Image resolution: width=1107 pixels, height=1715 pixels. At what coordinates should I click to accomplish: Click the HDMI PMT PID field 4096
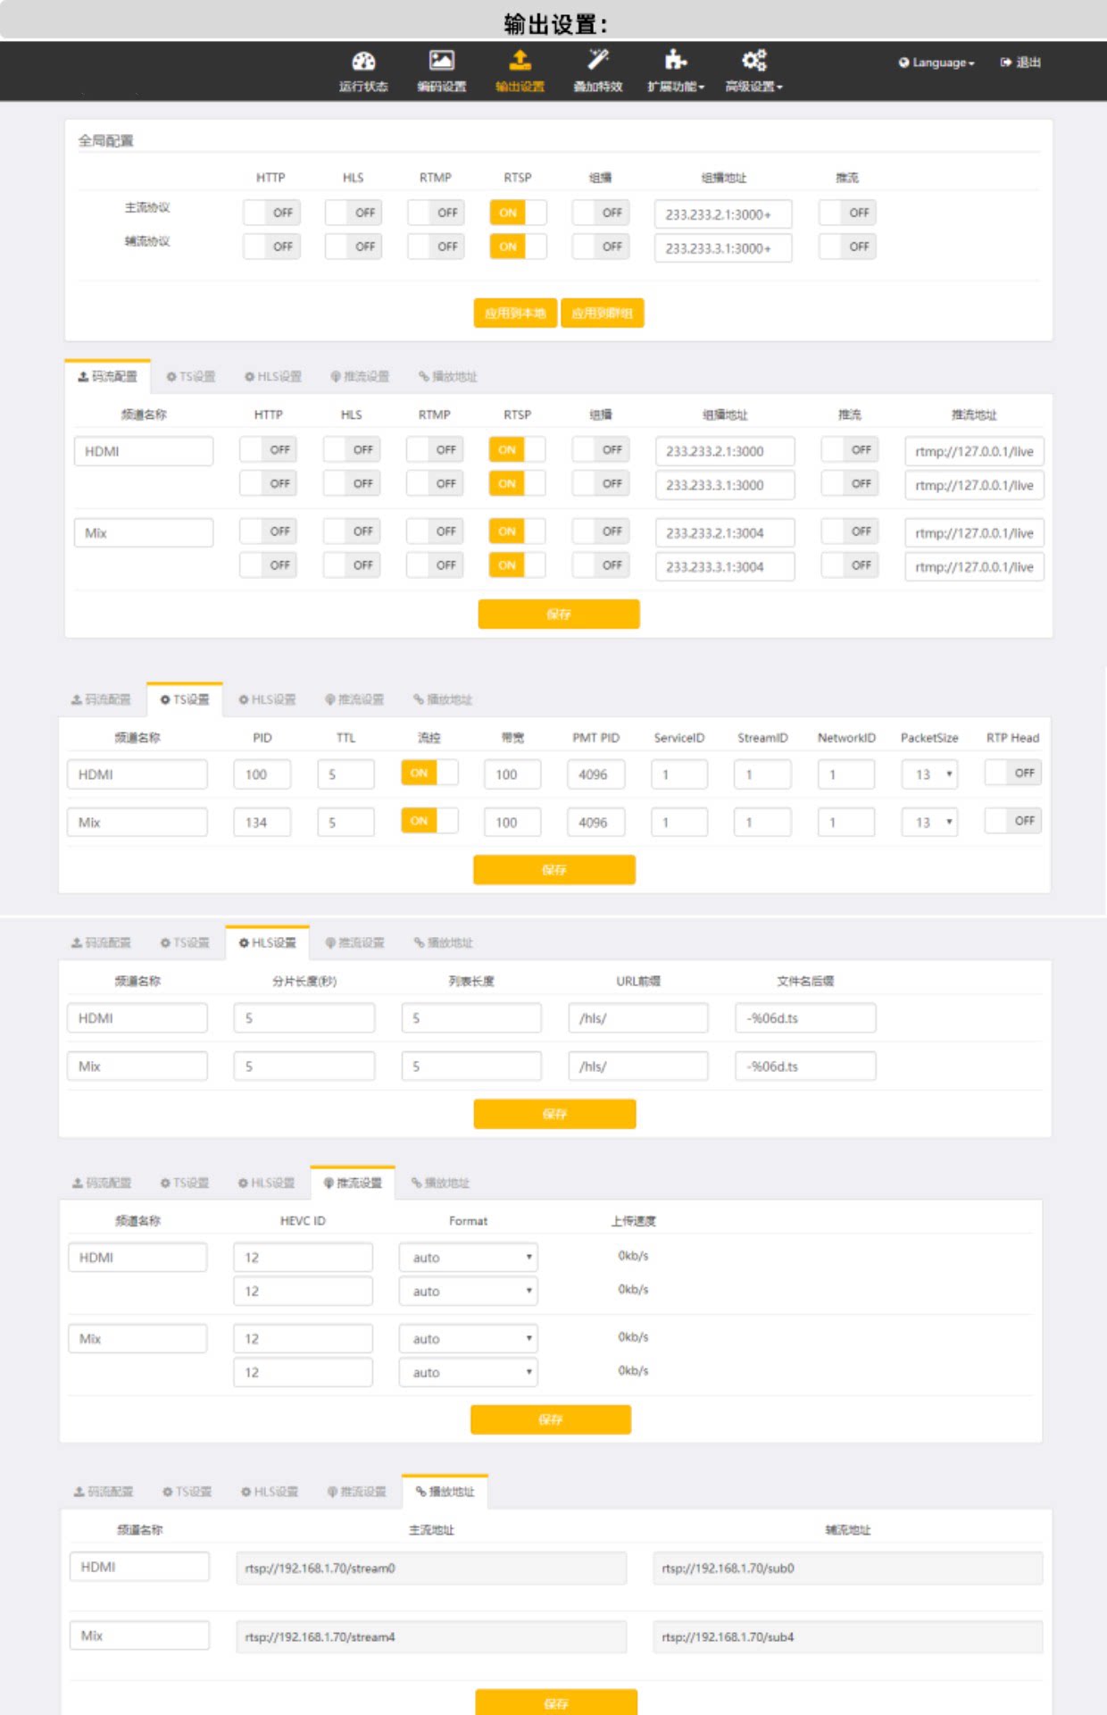click(596, 774)
